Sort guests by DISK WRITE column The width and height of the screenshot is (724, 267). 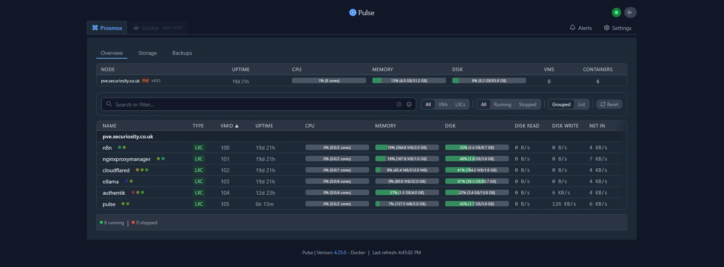[x=565, y=126]
